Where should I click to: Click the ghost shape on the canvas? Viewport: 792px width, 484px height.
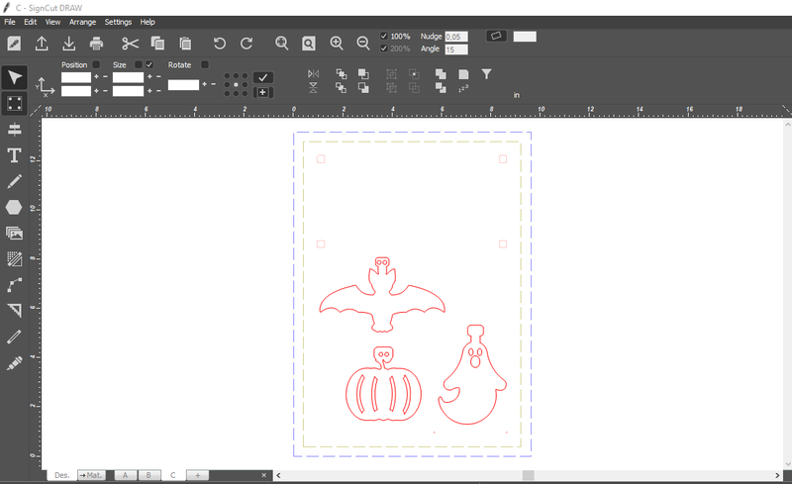pos(472,375)
